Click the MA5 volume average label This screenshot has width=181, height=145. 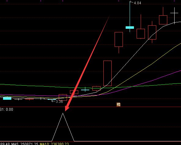tap(25, 144)
